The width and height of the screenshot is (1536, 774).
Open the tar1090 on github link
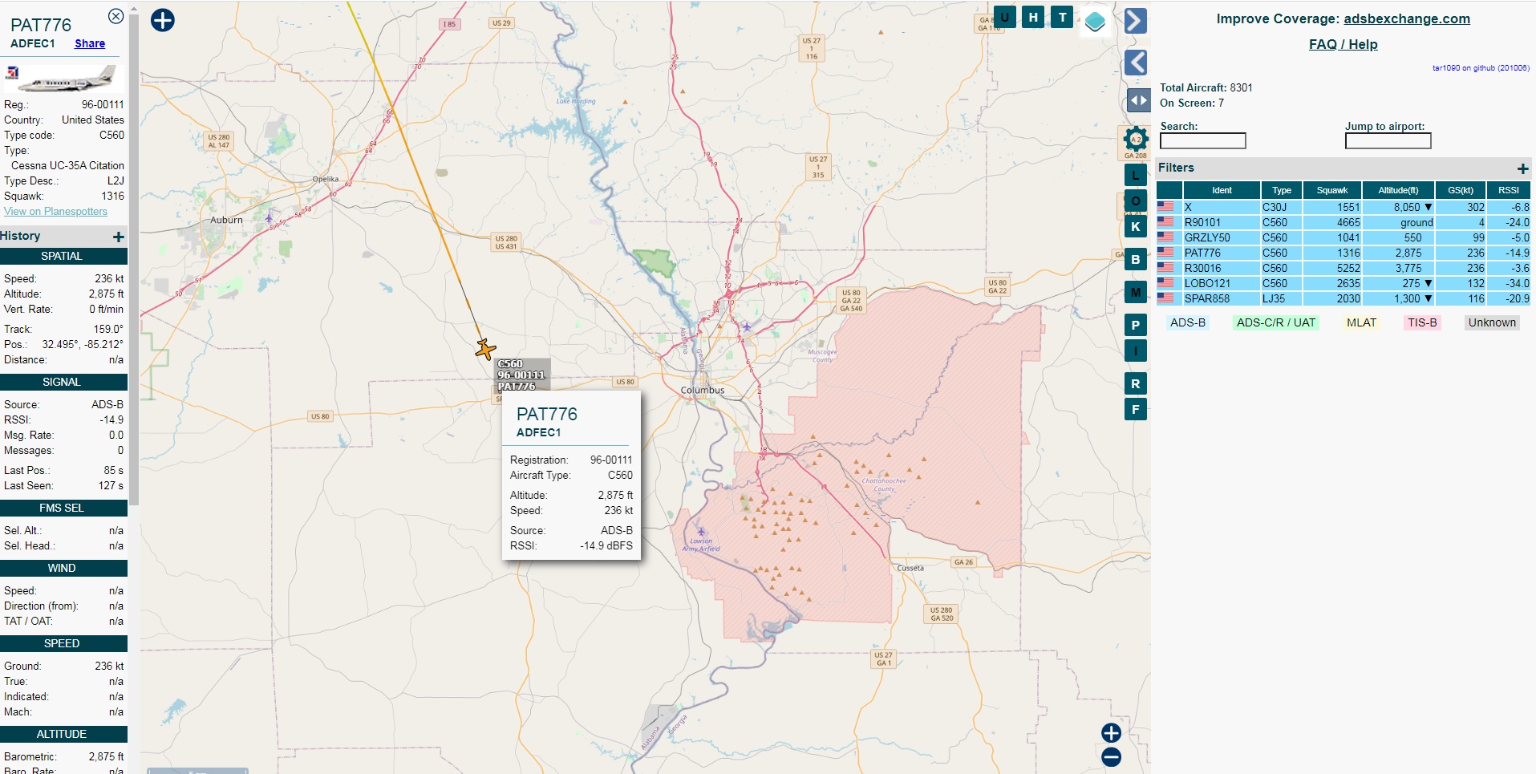click(1481, 68)
